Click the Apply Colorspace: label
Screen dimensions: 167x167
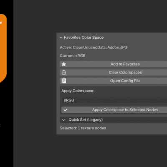(78, 91)
